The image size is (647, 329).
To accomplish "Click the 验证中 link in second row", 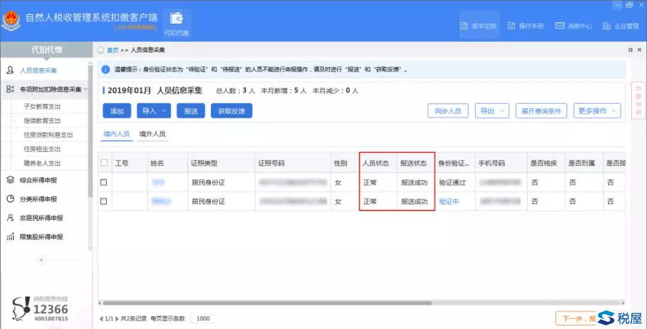I will (x=449, y=202).
